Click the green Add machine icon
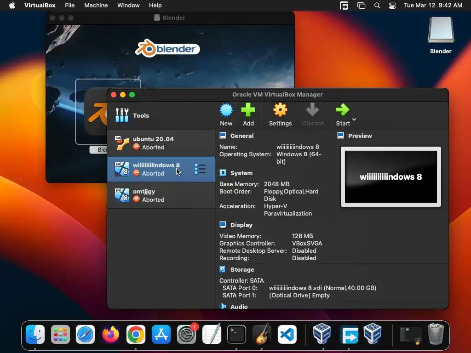 click(248, 110)
